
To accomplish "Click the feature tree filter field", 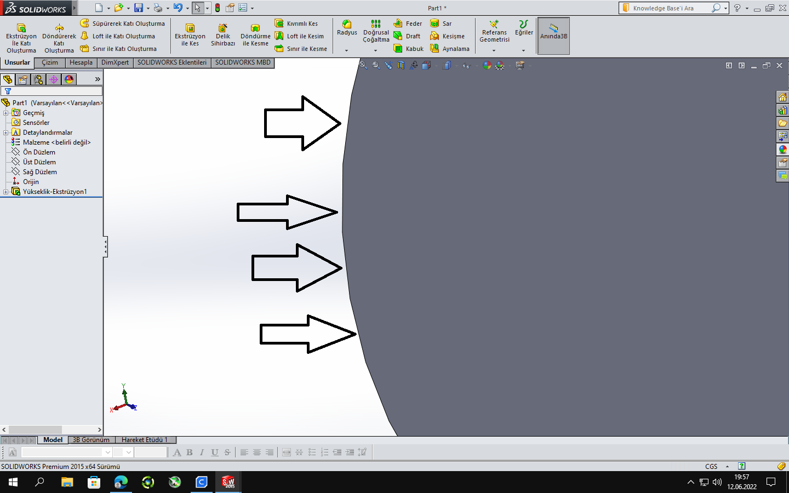I will [x=52, y=91].
